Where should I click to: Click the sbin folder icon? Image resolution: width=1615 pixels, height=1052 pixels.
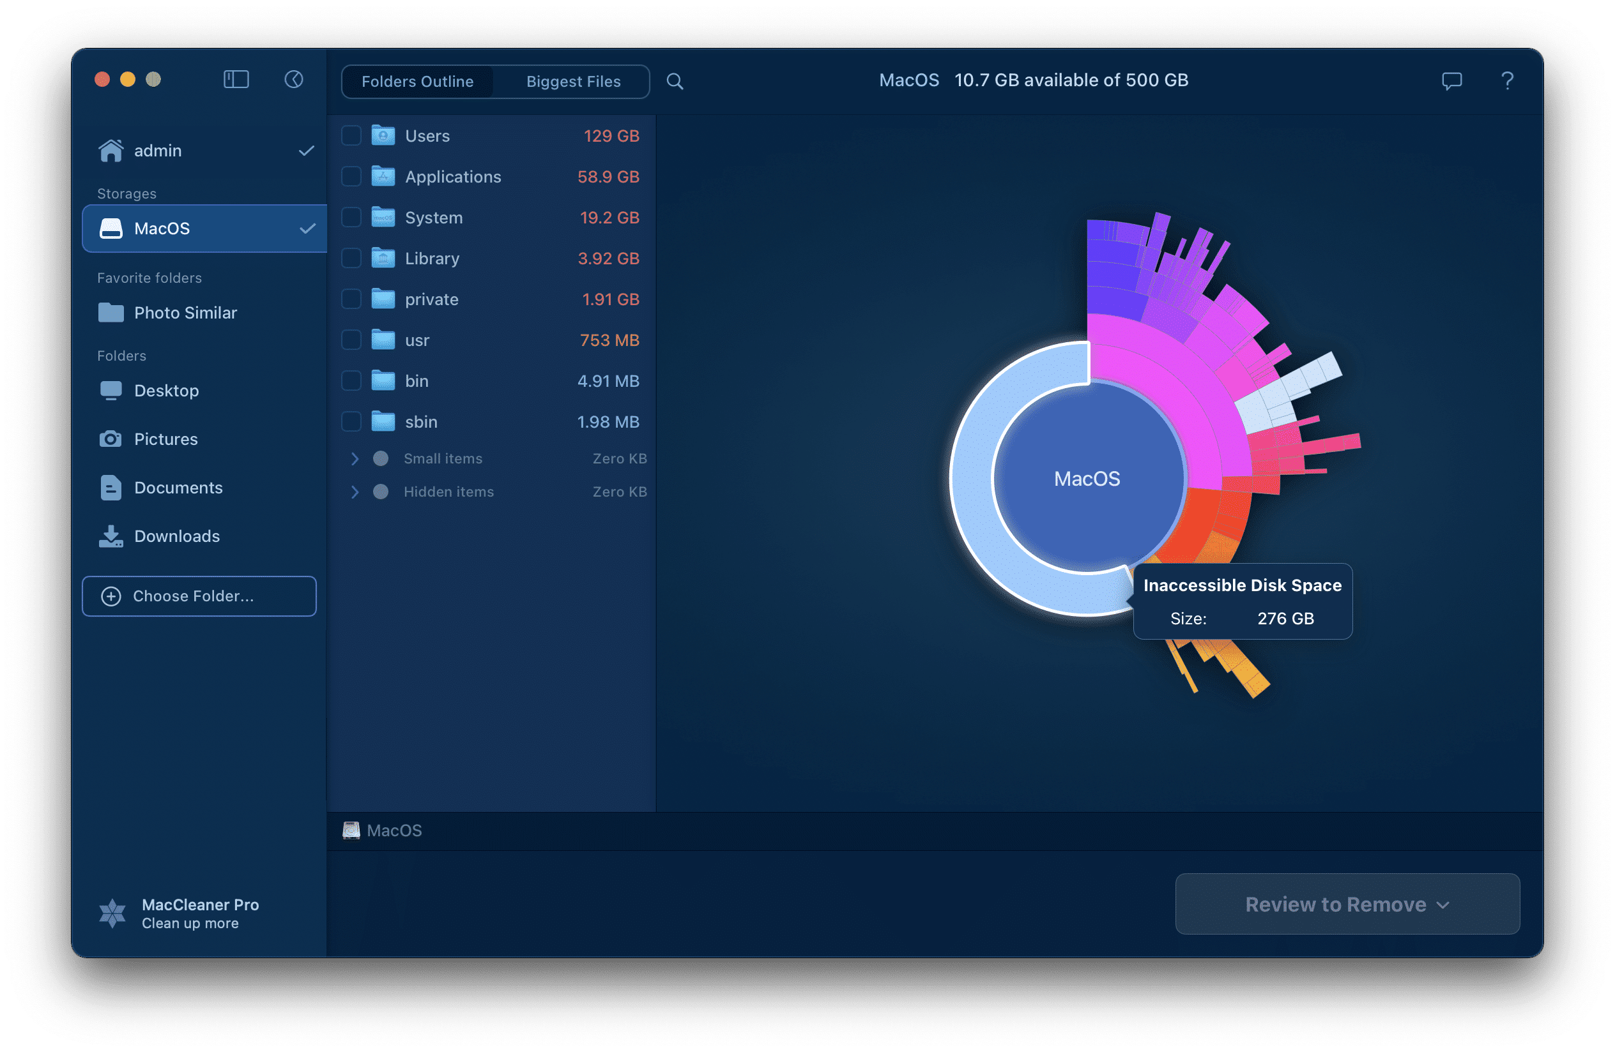pyautogui.click(x=383, y=421)
